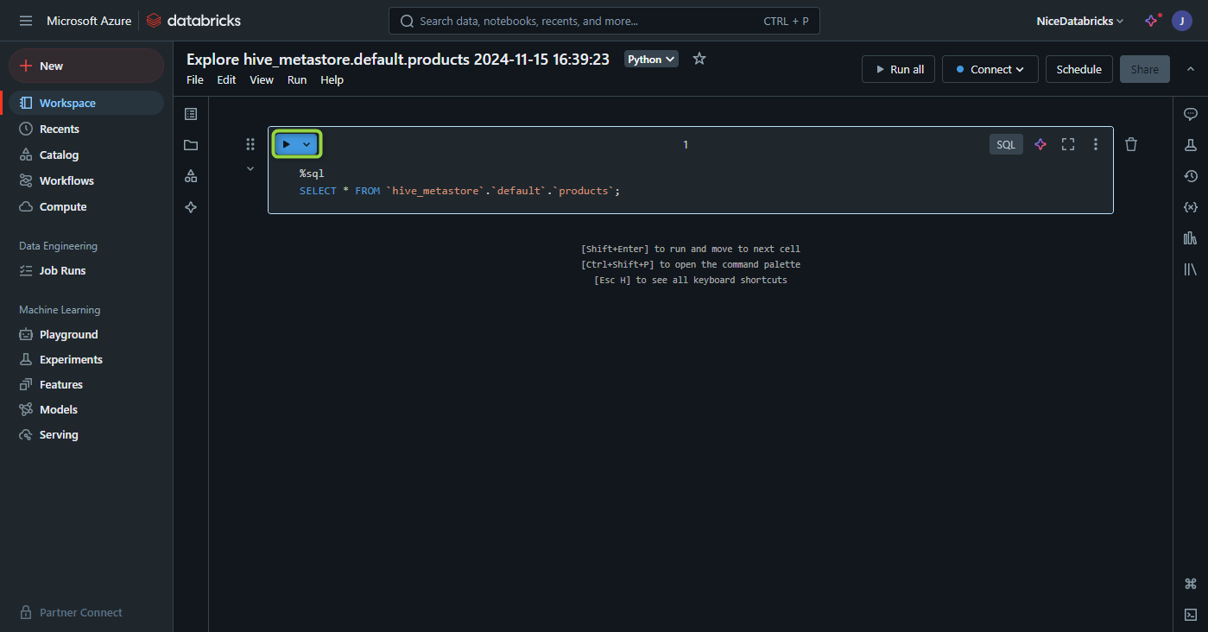Grab the cell drag handle icon
The image size is (1208, 632).
[x=250, y=144]
